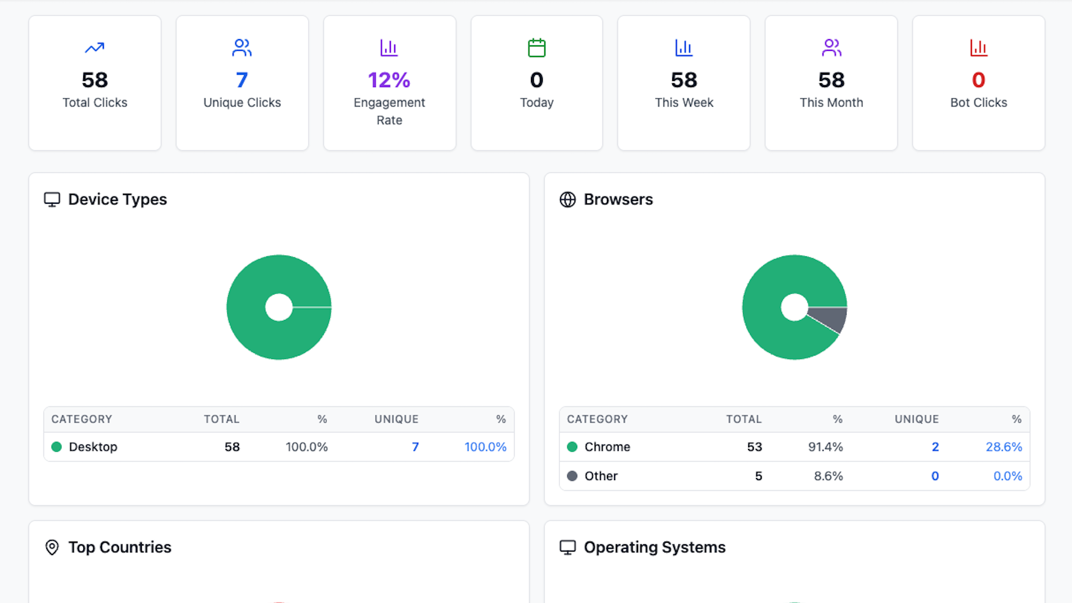Click the map pin icon beside Top Countries
Viewport: 1072px width, 603px height.
tap(52, 547)
